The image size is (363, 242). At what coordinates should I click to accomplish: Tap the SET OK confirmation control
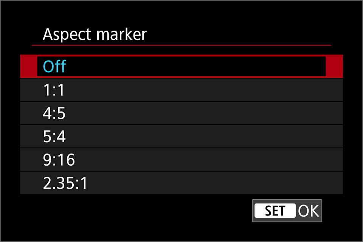point(287,211)
